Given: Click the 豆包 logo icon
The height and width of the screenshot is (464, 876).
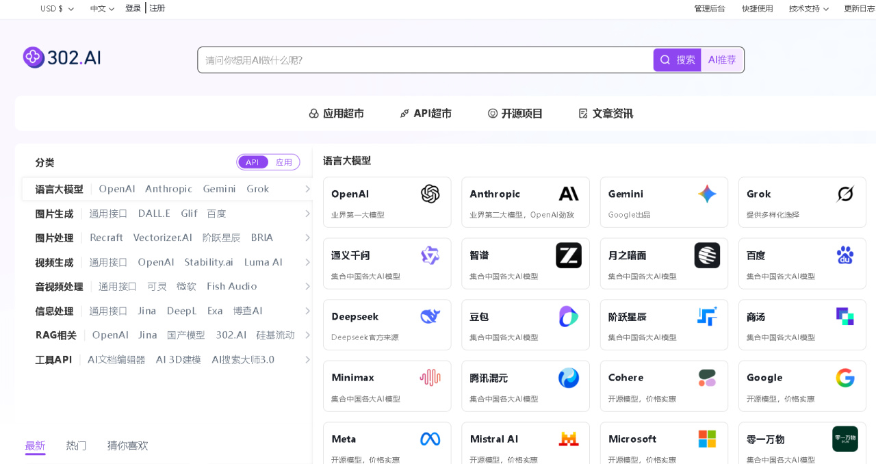Looking at the screenshot, I should click(569, 316).
